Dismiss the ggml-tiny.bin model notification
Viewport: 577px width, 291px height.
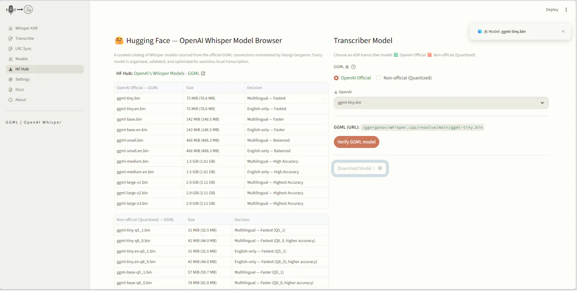pos(563,32)
